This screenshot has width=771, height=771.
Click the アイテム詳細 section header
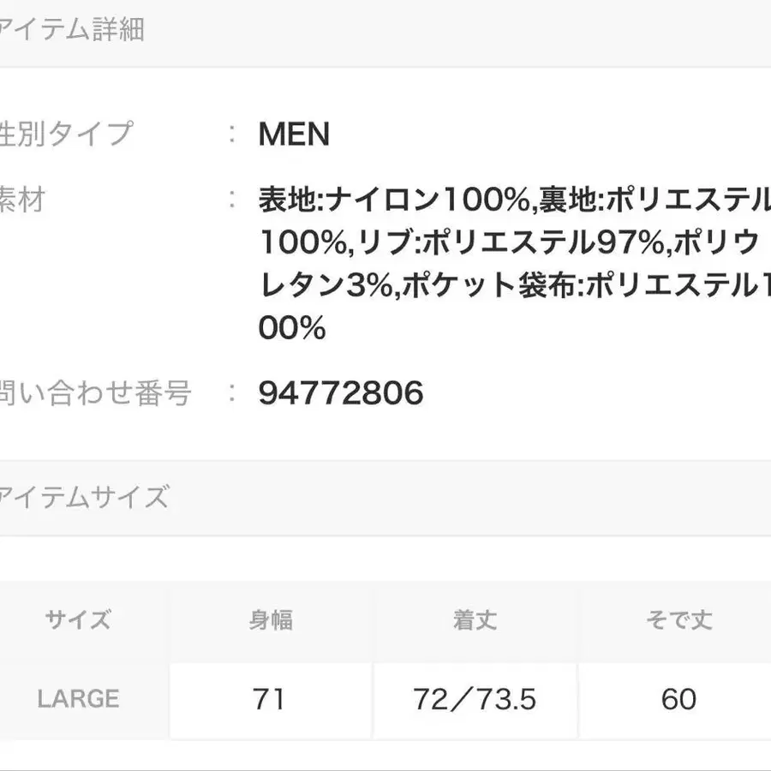point(73,30)
